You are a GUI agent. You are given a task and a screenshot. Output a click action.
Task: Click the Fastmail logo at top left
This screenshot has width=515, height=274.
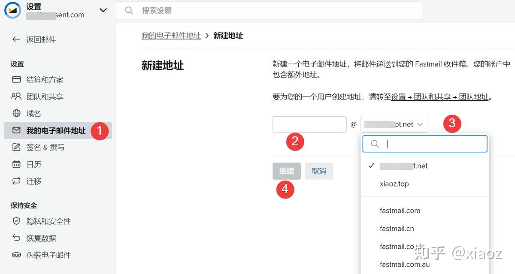tap(12, 10)
